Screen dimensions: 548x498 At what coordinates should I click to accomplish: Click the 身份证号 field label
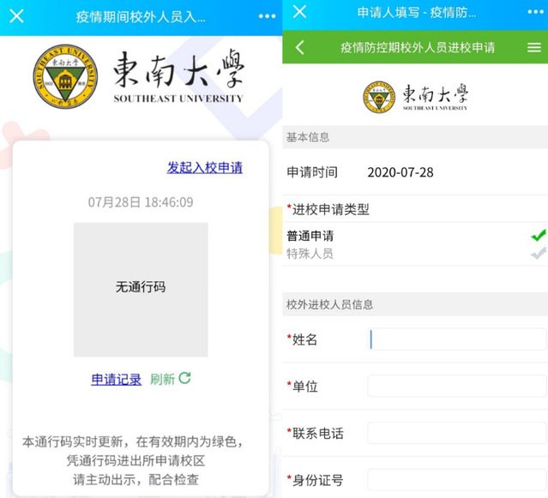pyautogui.click(x=318, y=480)
